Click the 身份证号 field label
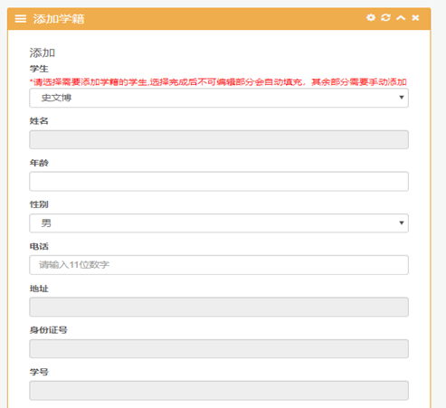Screen dimensions: 446x408 (48, 330)
